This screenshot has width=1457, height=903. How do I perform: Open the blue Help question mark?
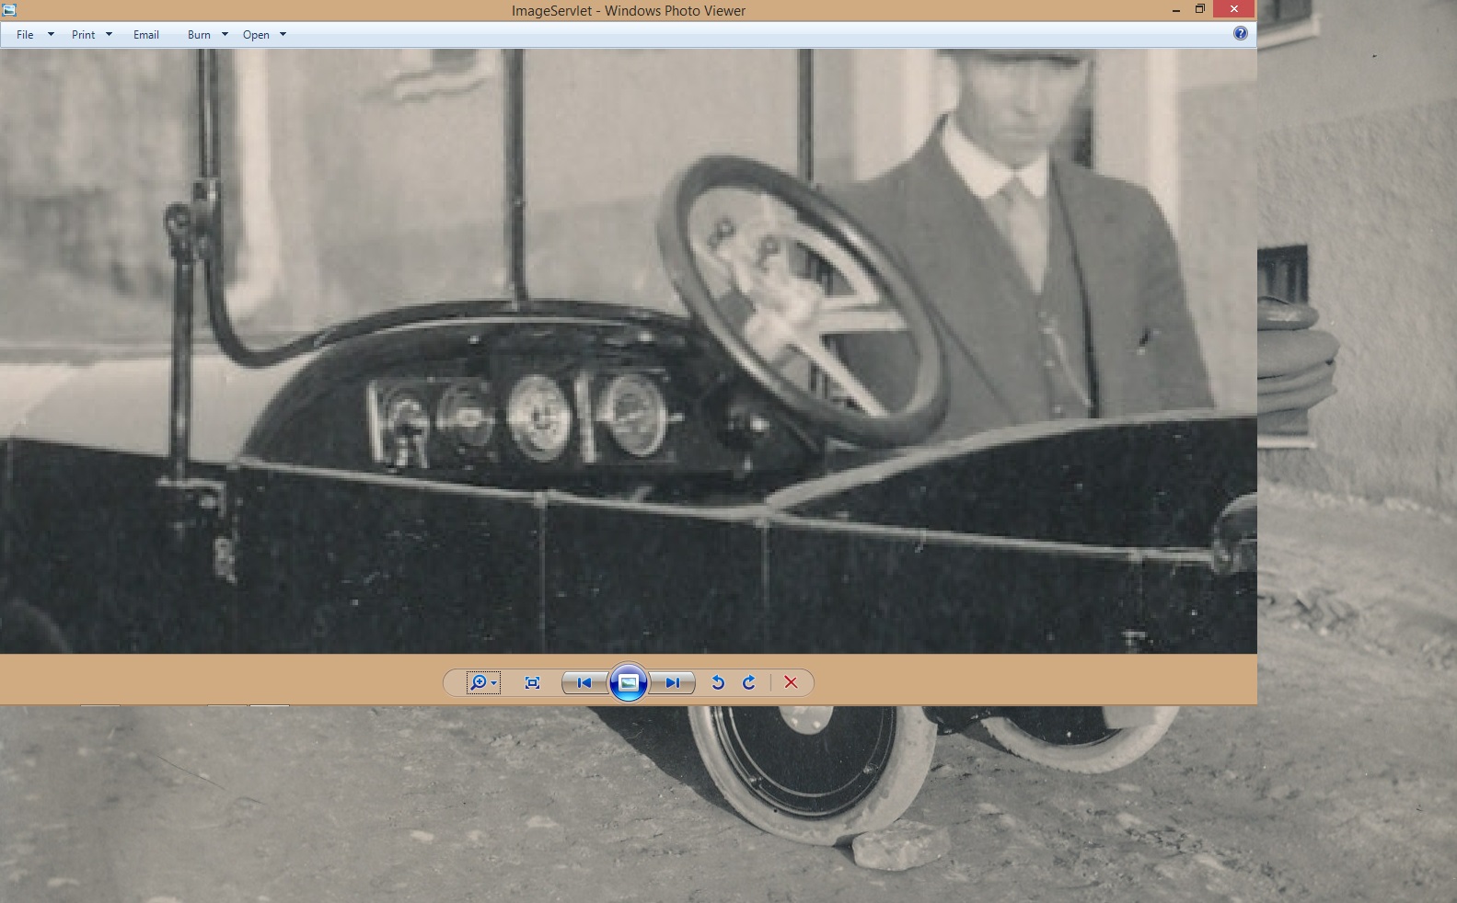tap(1240, 34)
